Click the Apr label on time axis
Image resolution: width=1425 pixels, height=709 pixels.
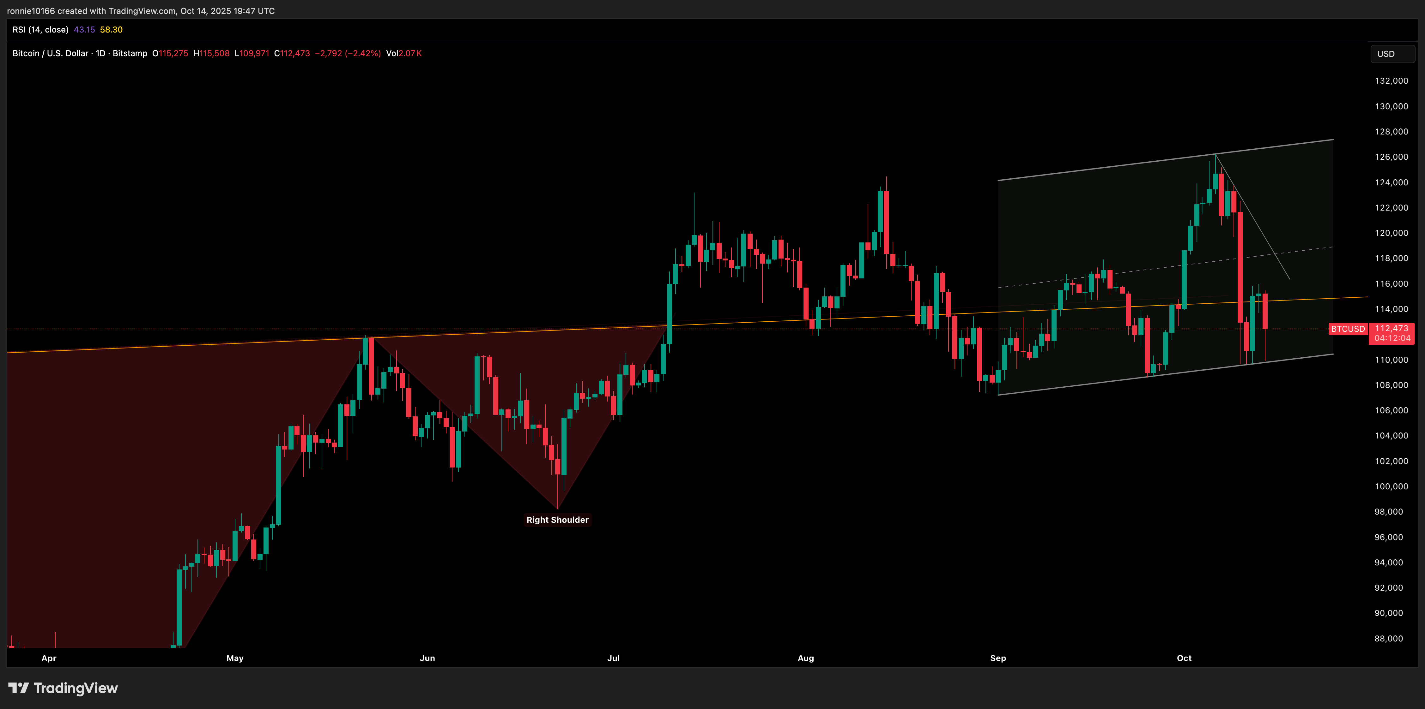(x=49, y=658)
